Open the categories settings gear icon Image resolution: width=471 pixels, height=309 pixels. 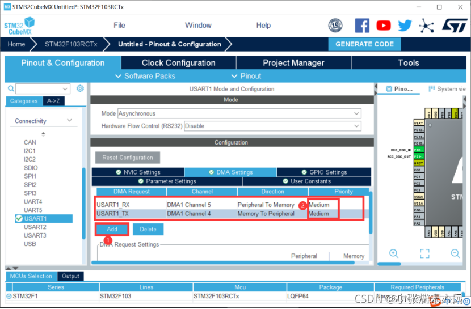coord(80,88)
